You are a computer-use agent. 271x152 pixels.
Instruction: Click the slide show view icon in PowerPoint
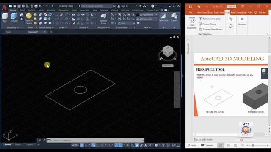(242, 145)
